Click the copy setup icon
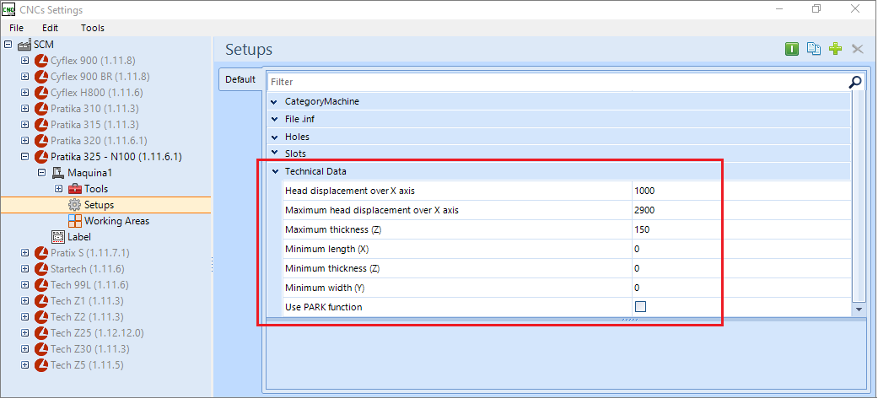The image size is (878, 404). click(x=814, y=49)
